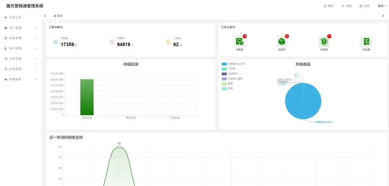
Task: Open the 待退款 pending refund icon
Action: point(324,42)
